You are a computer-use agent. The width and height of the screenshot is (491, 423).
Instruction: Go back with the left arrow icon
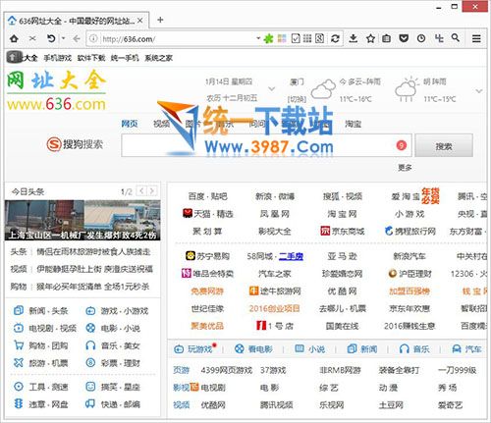click(77, 38)
